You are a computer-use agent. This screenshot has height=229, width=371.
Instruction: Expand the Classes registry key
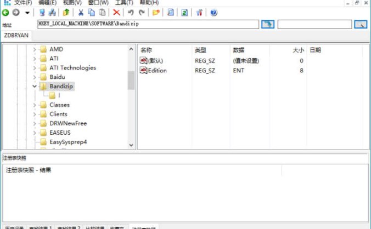click(x=35, y=105)
